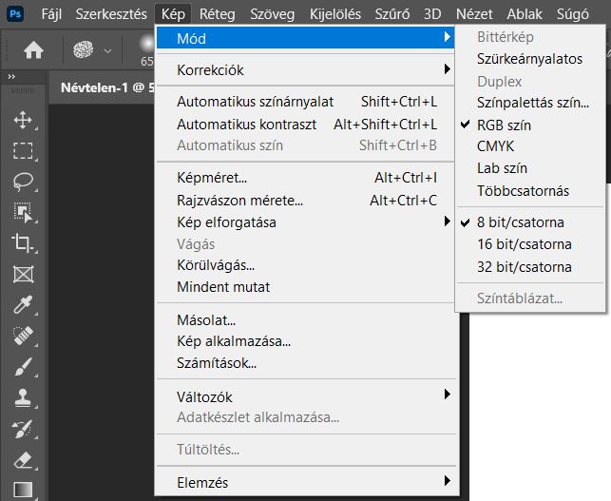Select the Crop tool
The width and height of the screenshot is (611, 501).
pos(23,242)
